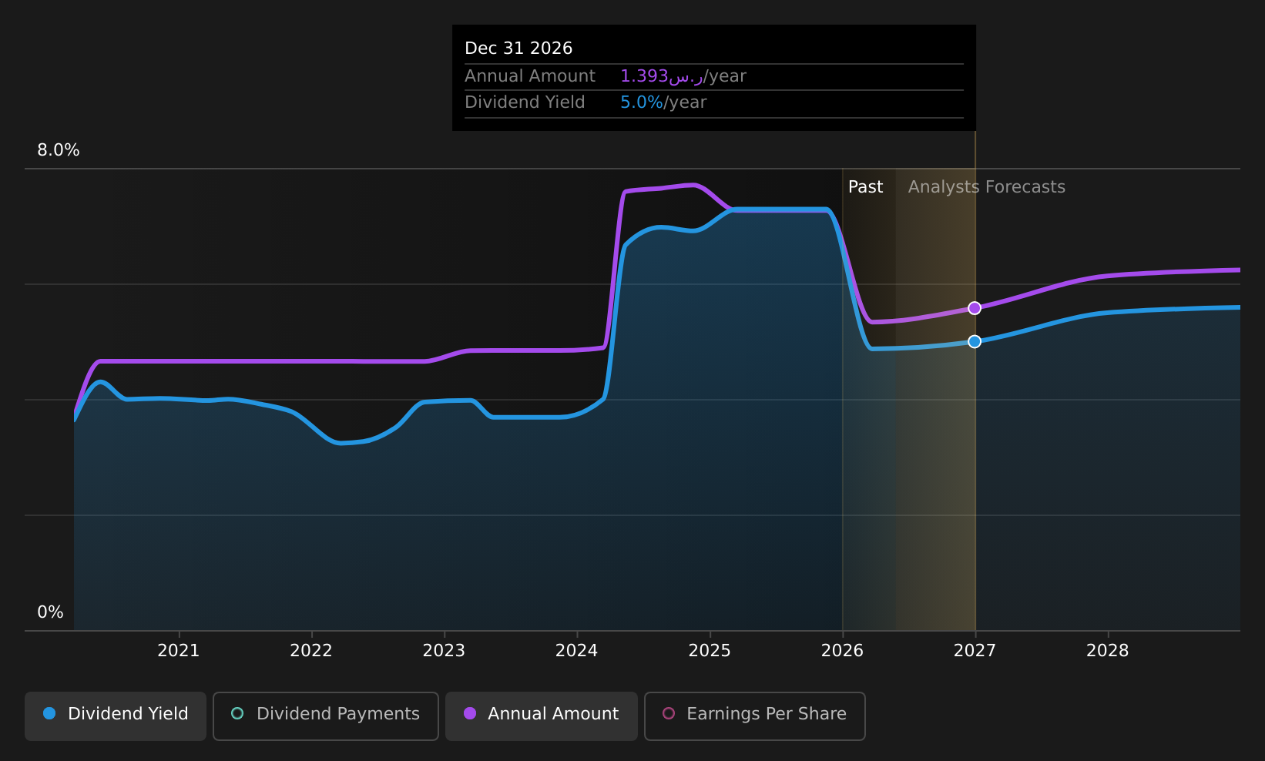
Task: Click the purple Annual Amount data point
Action: coord(975,308)
